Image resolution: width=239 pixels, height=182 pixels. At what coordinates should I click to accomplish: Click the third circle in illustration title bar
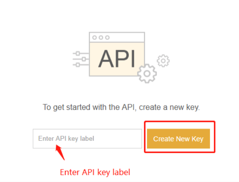[x=107, y=38]
